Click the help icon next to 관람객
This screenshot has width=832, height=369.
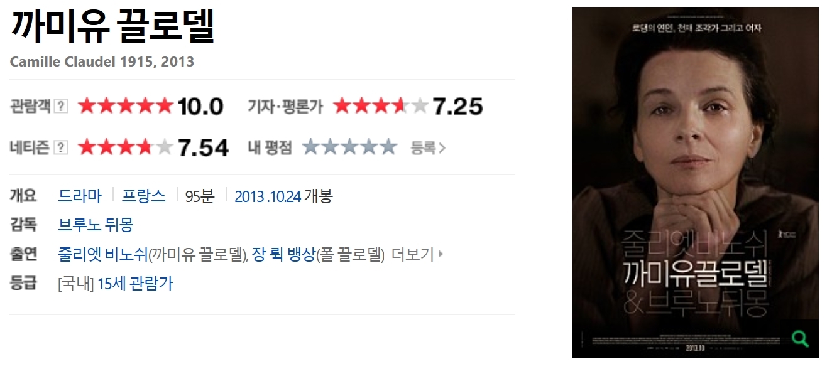[61, 107]
